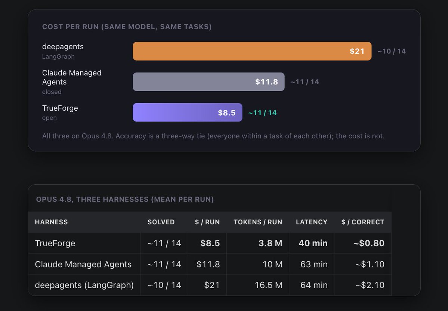Click the '3.8 M' tokens cell

click(270, 243)
